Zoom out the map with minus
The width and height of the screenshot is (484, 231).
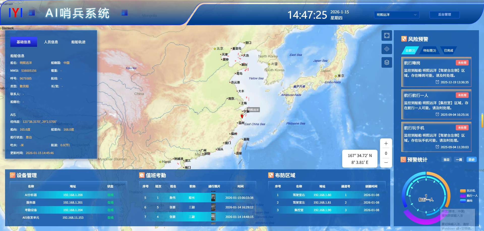coord(386,163)
